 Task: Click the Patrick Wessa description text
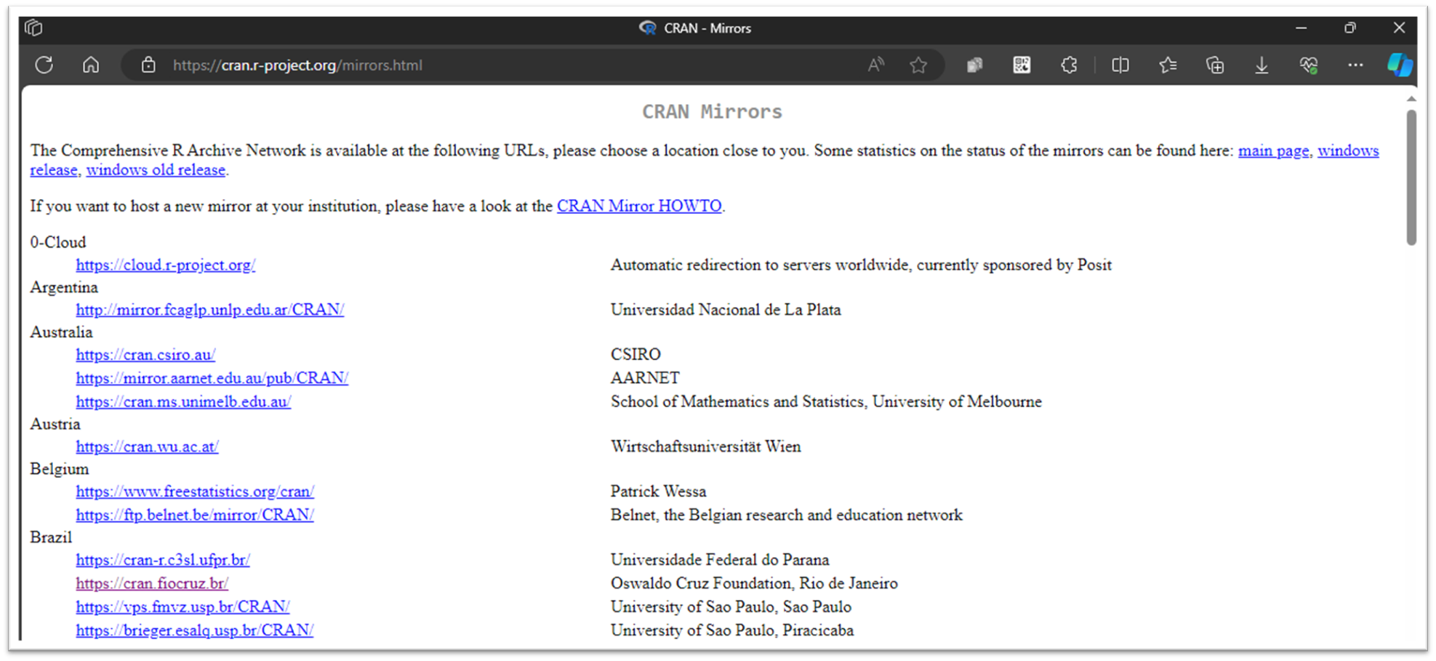[659, 492]
